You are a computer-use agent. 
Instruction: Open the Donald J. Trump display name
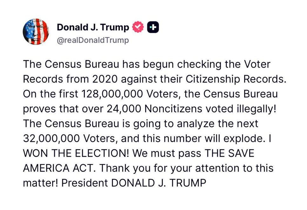coord(93,27)
